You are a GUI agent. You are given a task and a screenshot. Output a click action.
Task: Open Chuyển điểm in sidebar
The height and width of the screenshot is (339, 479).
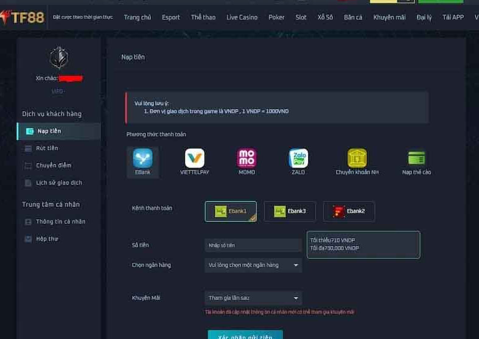[54, 165]
